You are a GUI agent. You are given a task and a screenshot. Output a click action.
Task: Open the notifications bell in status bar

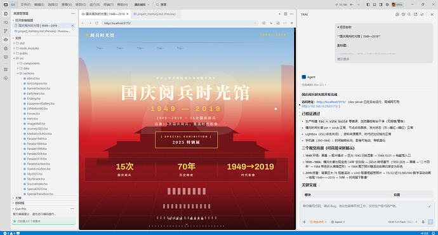click(x=434, y=233)
